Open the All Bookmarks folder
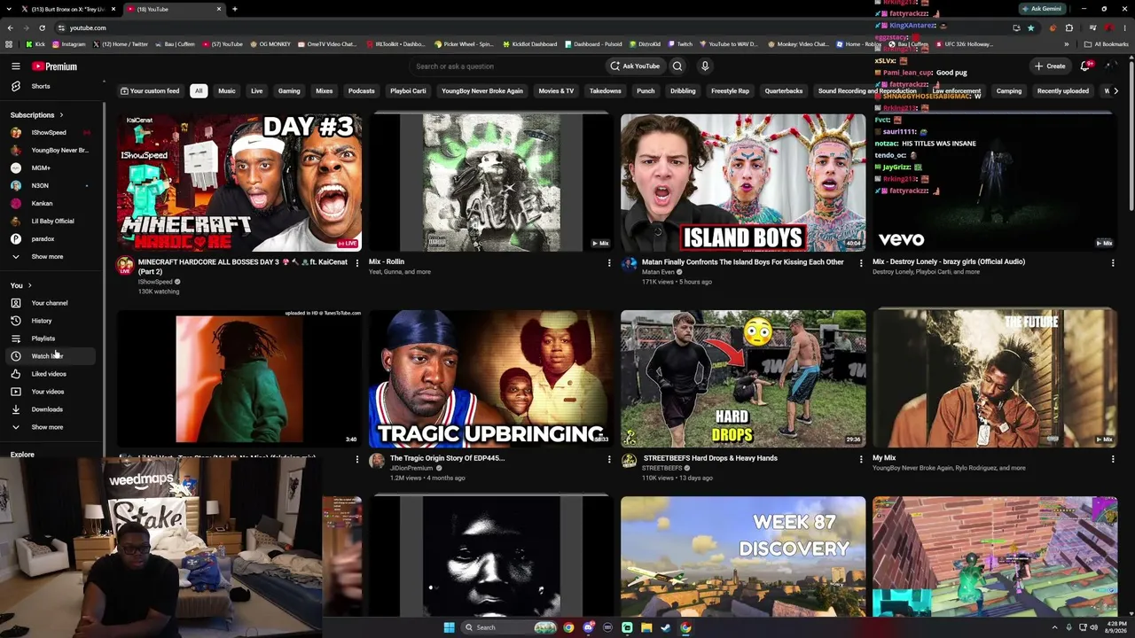 (x=1106, y=44)
